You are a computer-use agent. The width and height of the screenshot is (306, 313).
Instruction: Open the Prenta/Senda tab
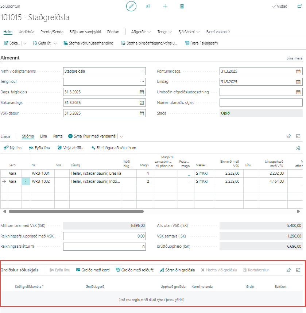click(52, 32)
